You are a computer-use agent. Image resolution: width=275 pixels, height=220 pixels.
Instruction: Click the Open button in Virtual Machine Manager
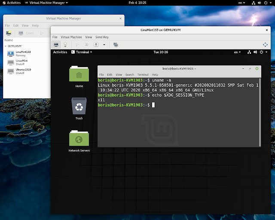coord(26,33)
